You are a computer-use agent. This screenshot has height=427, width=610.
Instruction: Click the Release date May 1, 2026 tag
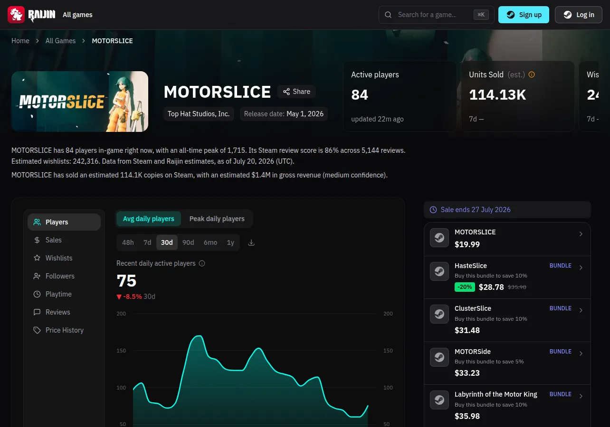coord(284,114)
